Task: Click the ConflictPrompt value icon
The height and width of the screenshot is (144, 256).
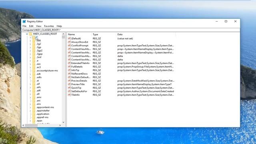Action: [x=69, y=45]
